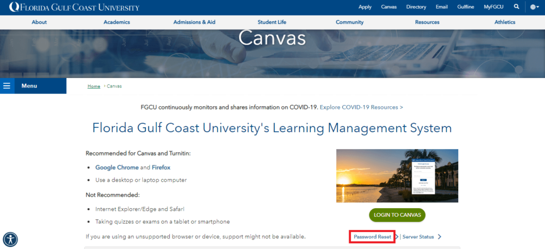The image size is (545, 249).
Task: Click the accessibility icon at bottom left
Action: point(11,239)
